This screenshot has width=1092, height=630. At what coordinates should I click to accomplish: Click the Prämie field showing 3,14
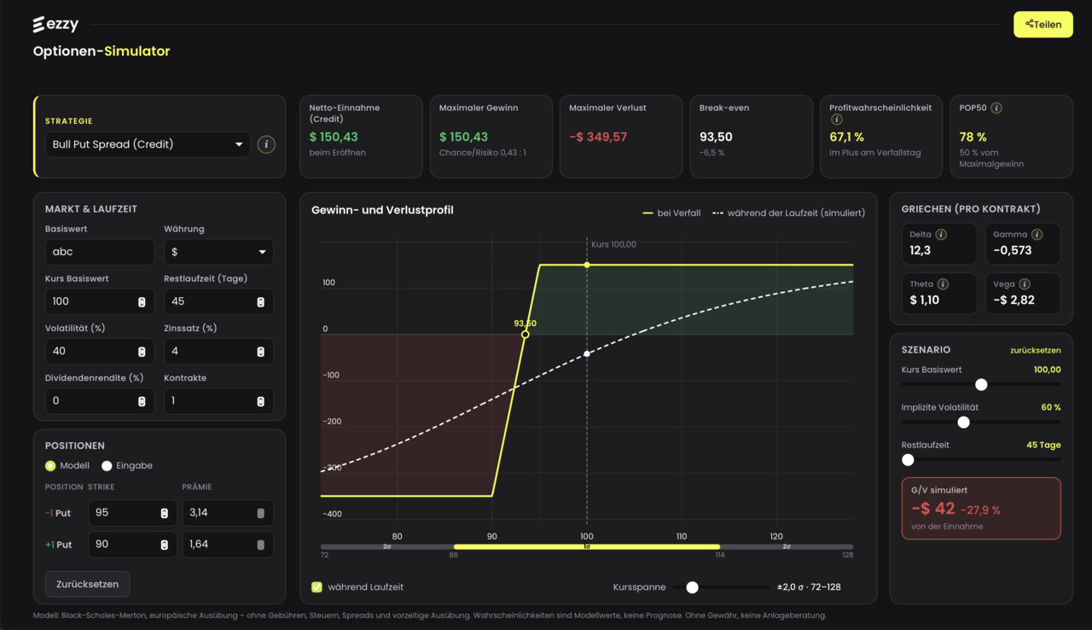(x=228, y=513)
